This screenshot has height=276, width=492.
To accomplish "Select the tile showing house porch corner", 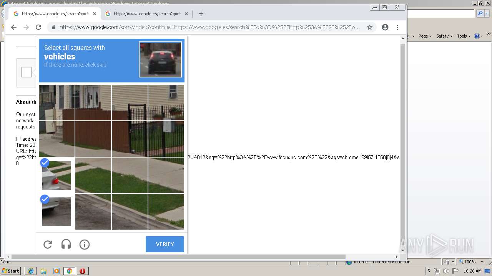I will 57,102.
